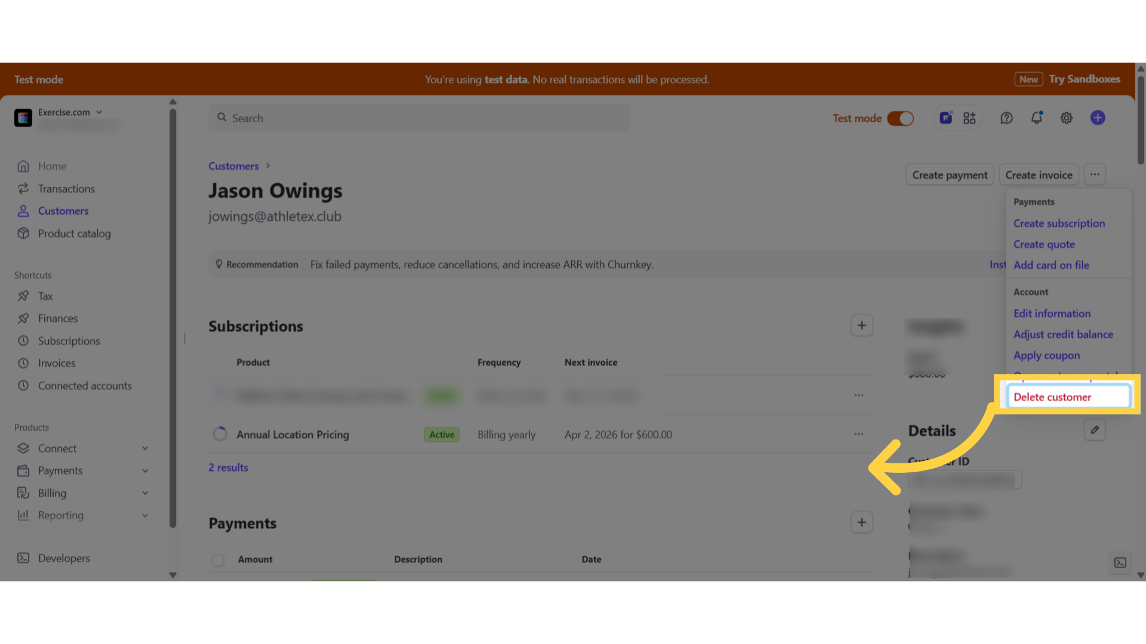The image size is (1146, 644).
Task: Click Apply coupon menu entry
Action: click(1046, 355)
